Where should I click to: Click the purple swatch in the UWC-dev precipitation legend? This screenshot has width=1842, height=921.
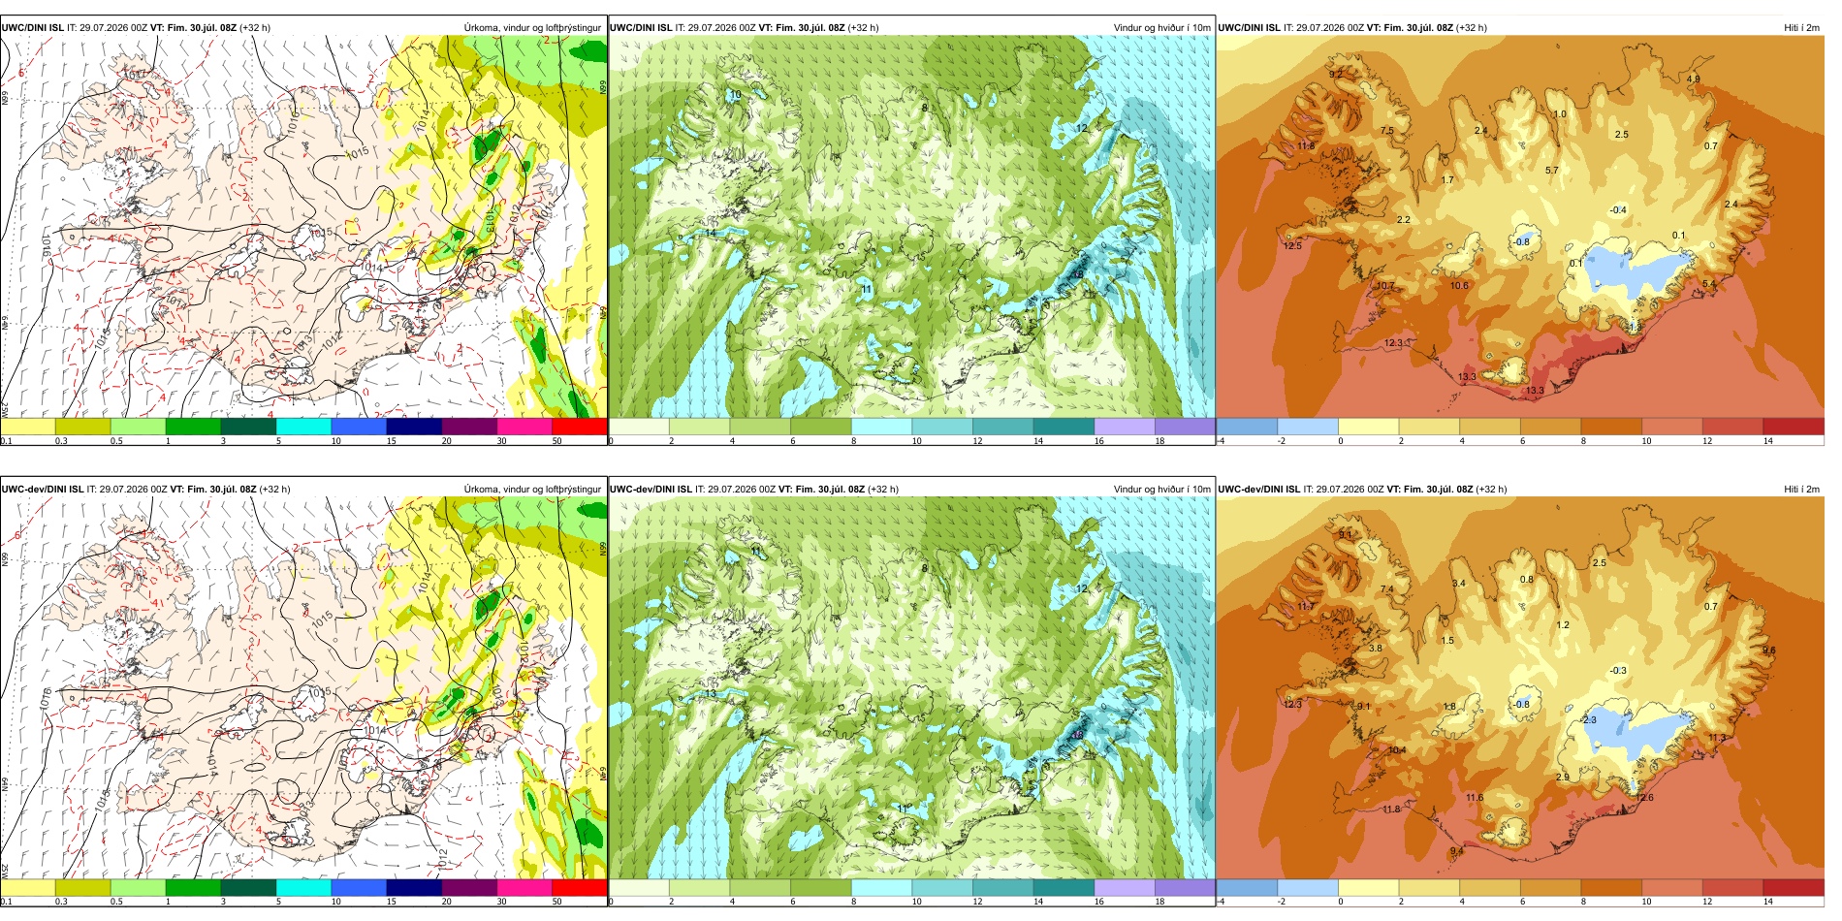[x=469, y=887]
